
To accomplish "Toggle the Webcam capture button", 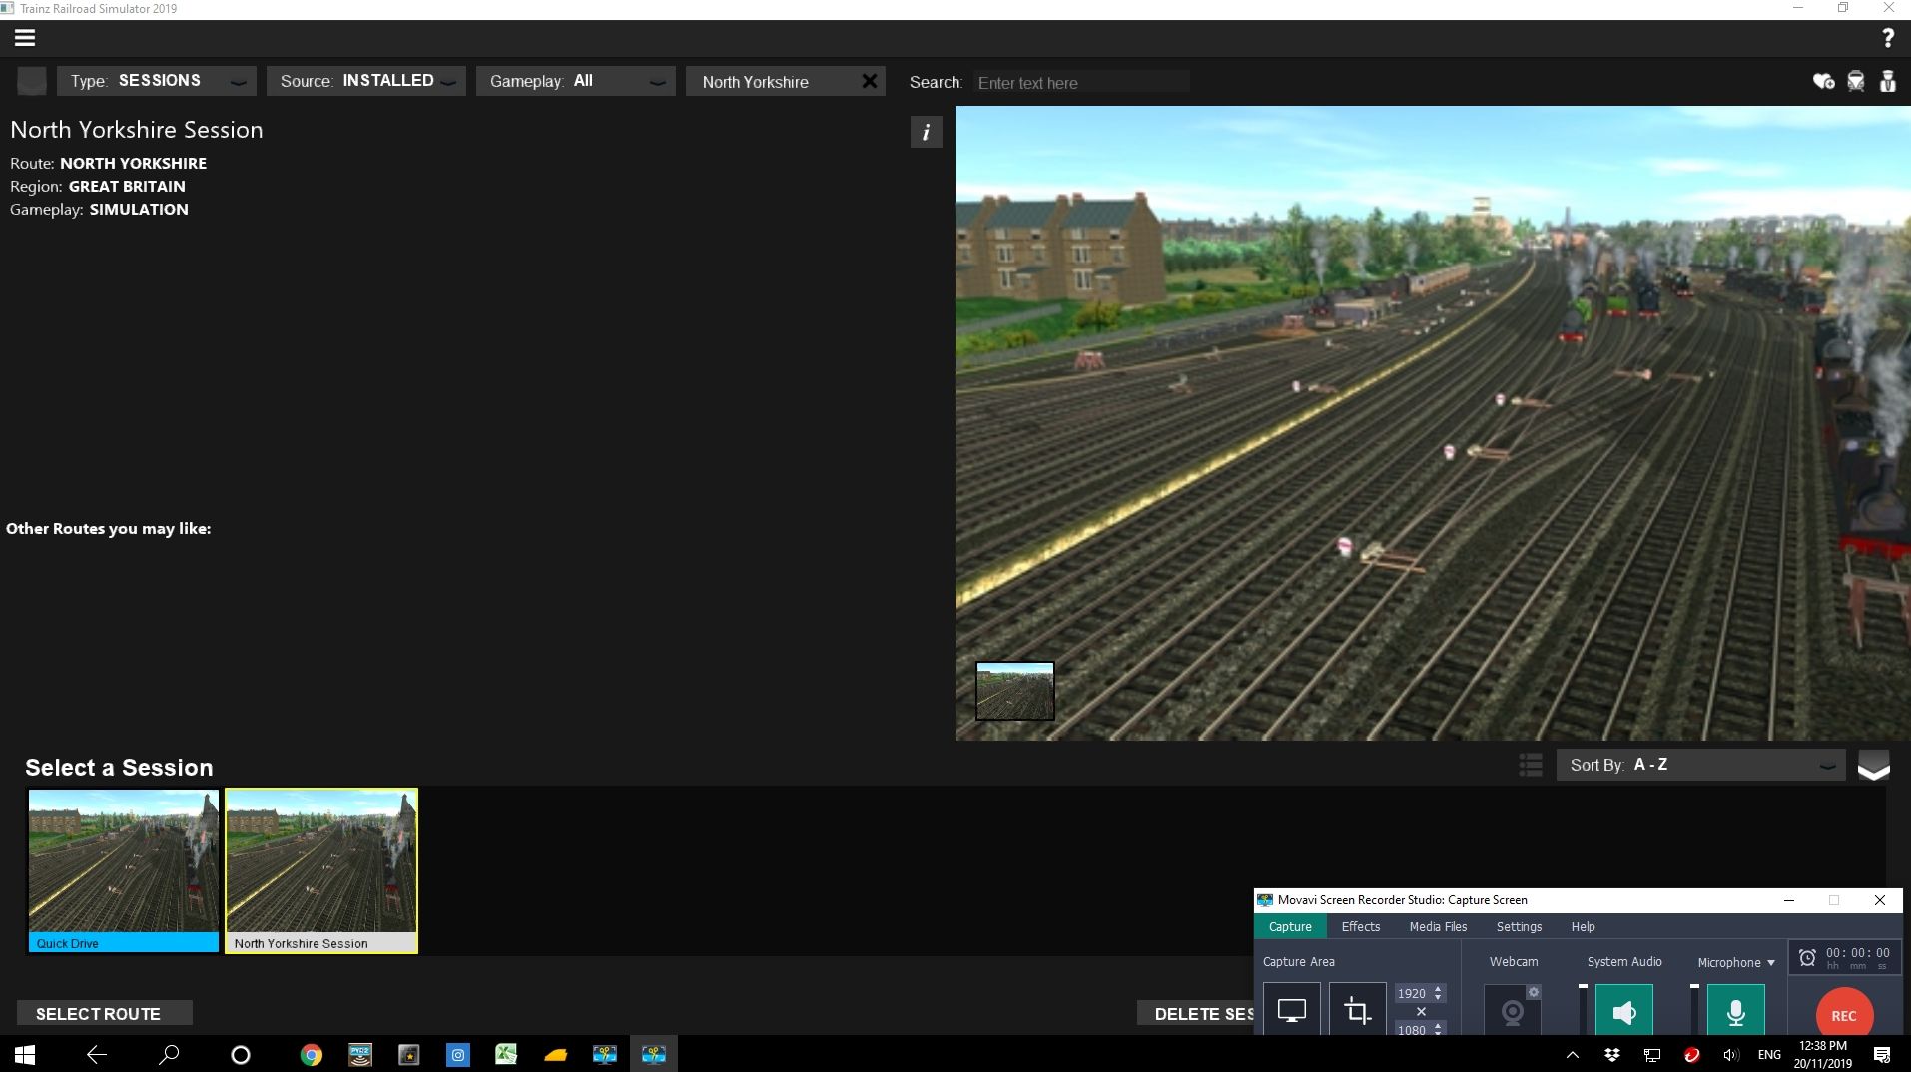I will [1512, 1012].
